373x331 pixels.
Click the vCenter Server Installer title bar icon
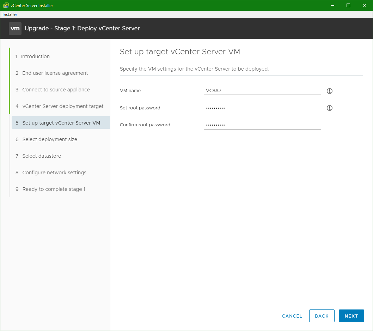point(4,5)
